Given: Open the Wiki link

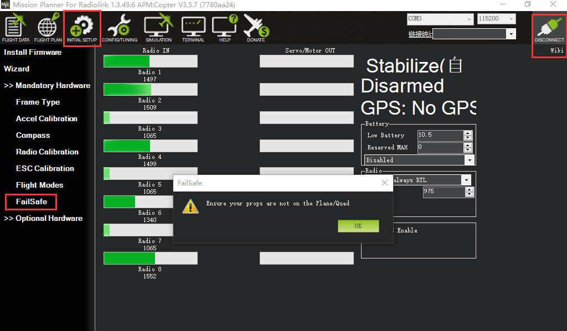Looking at the screenshot, I should tap(556, 50).
